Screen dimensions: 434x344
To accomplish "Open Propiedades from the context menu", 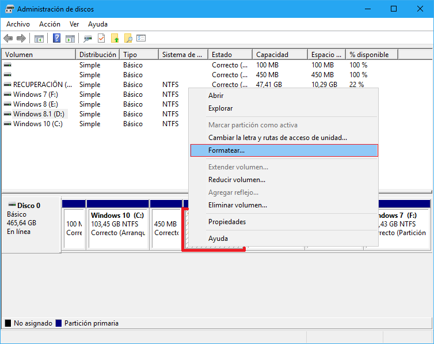I will click(x=284, y=222).
